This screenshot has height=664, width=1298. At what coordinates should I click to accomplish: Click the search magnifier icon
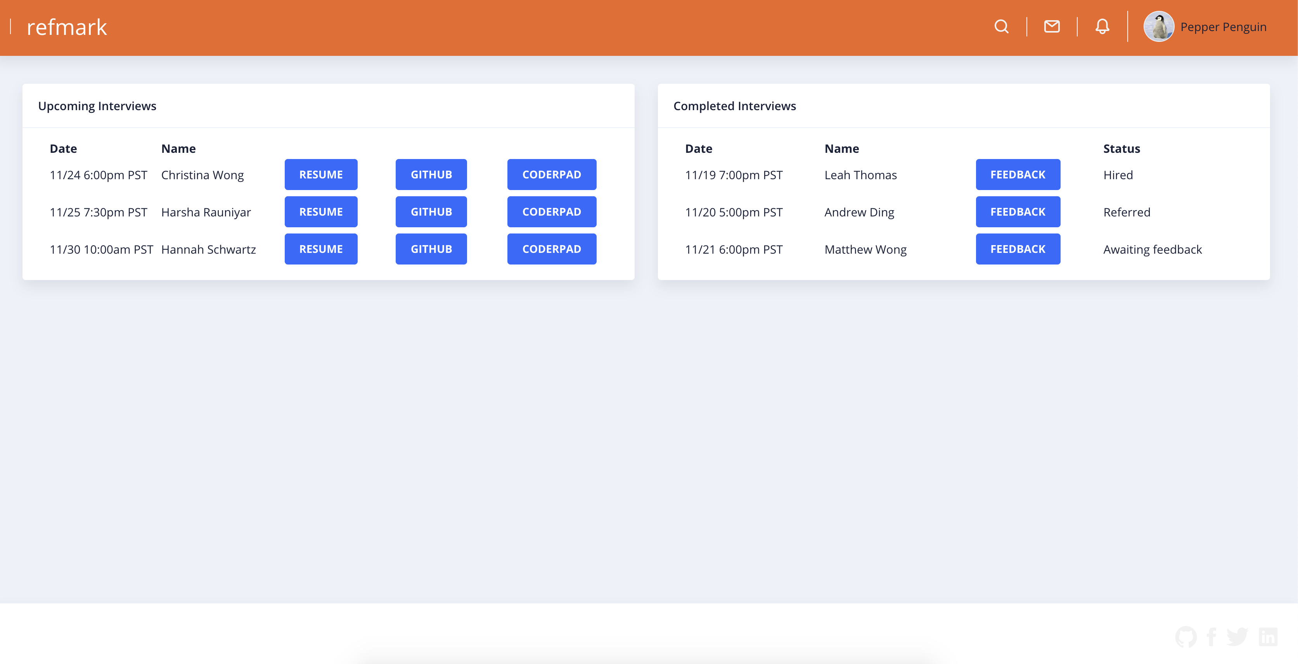point(1001,27)
